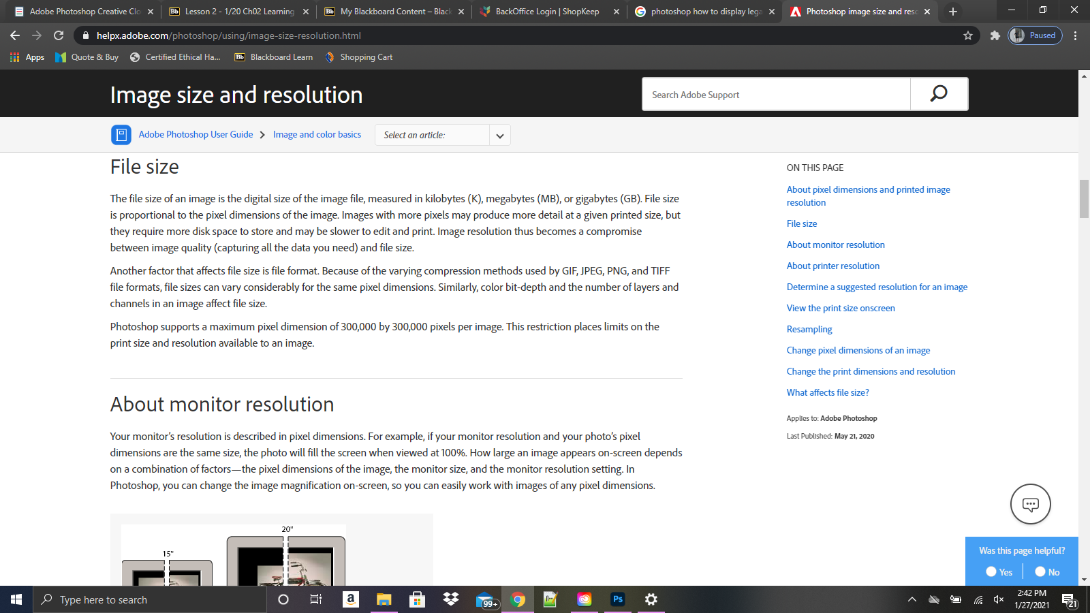Jump to About pixel dimensions and printed image resolution

pyautogui.click(x=868, y=196)
